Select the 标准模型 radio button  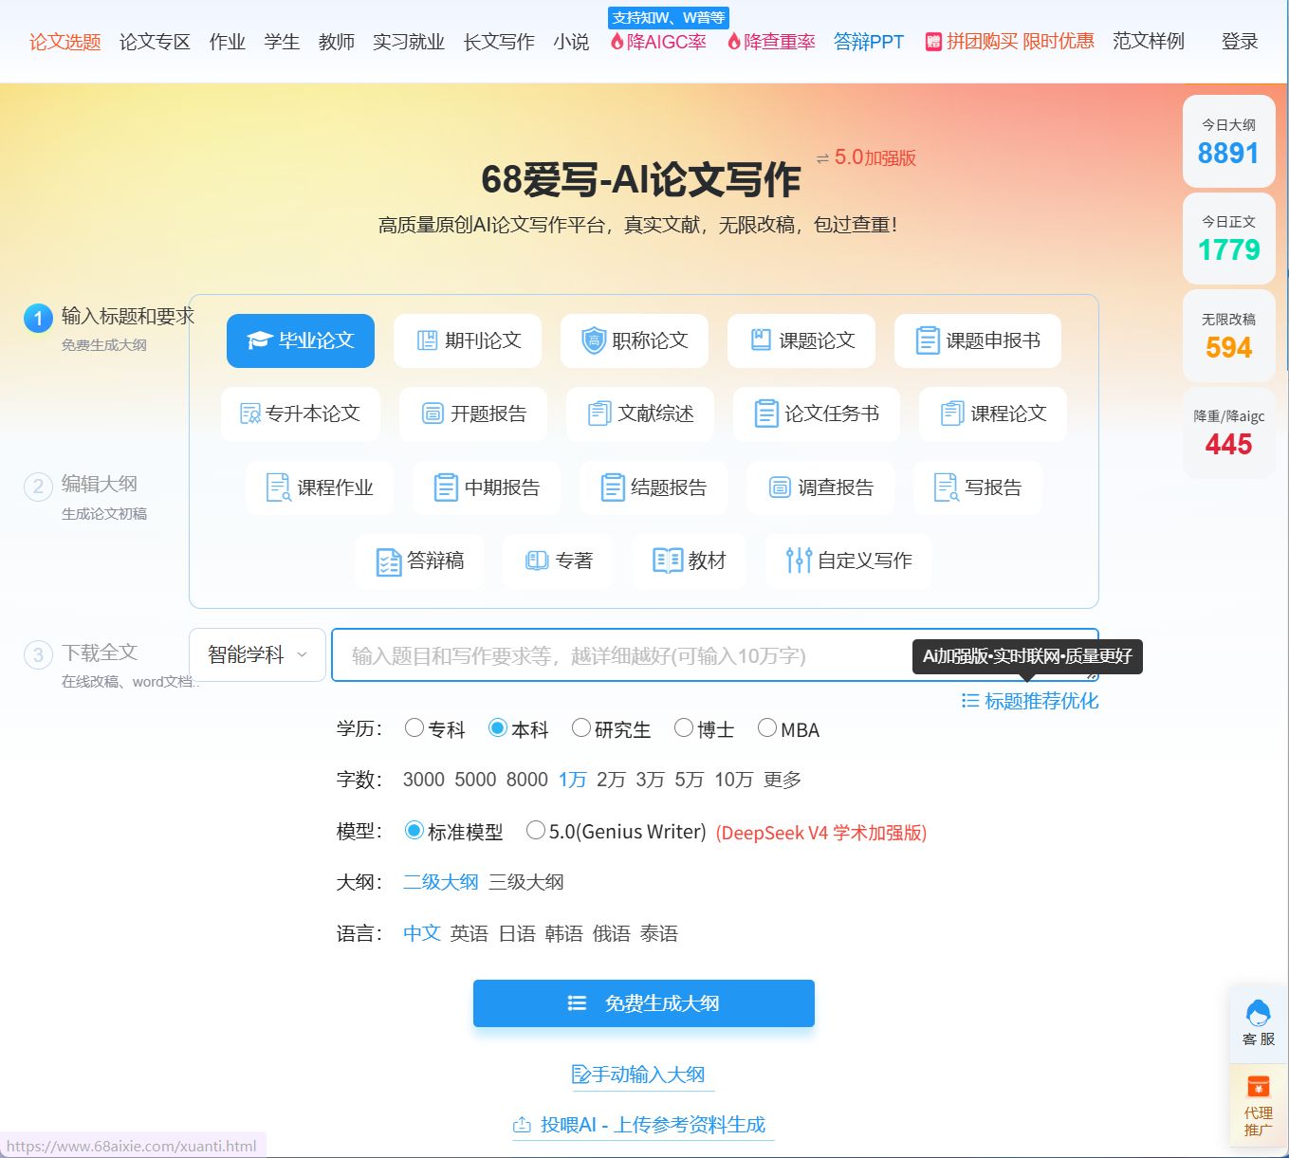(414, 831)
